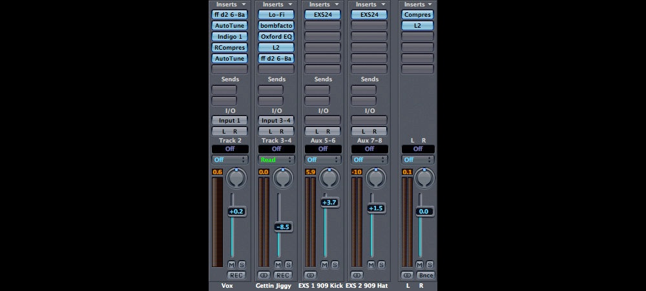Click the pan knob on the master L R channel

pos(424,178)
